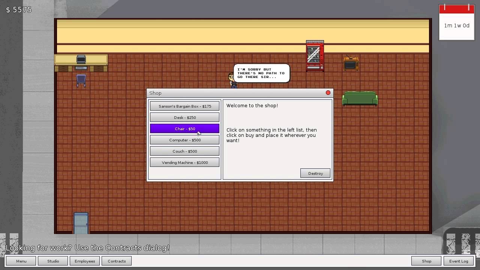480x270 pixels.
Task: Select the green couch in the room
Action: coord(360,99)
